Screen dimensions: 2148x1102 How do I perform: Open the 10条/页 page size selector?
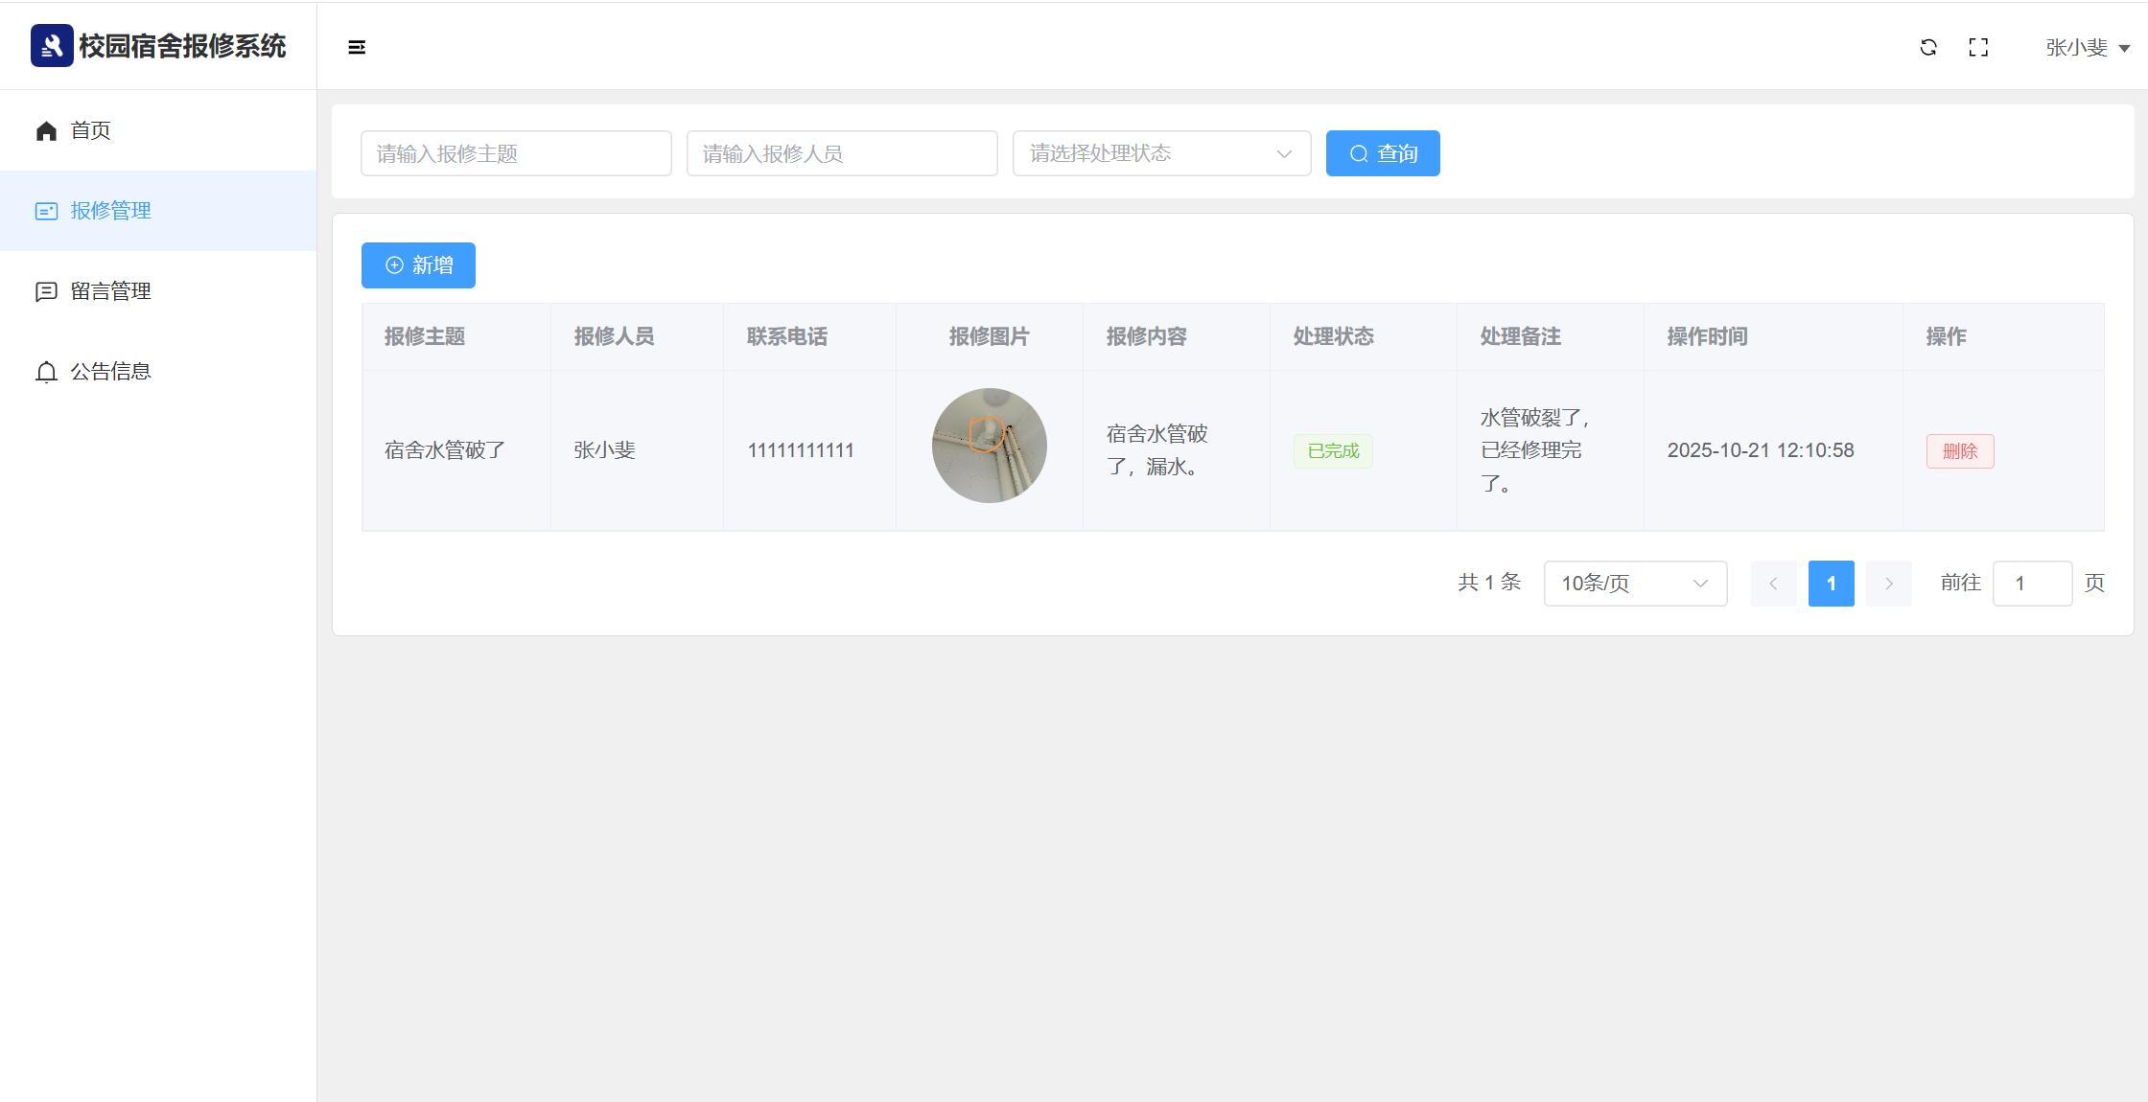(x=1634, y=584)
